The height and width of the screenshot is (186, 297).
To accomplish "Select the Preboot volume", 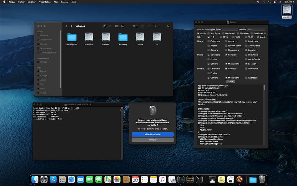I will click(106, 39).
